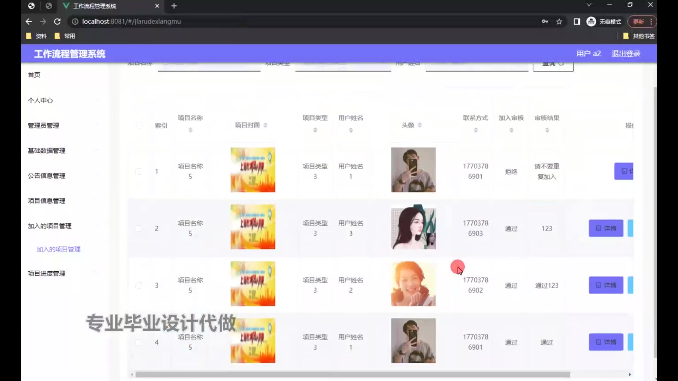
Task: Open a new tab with the plus icon
Action: point(174,6)
